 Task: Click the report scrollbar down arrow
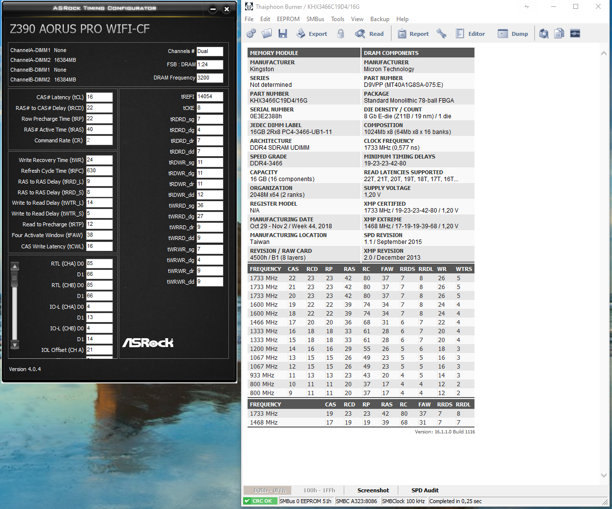click(x=604, y=475)
